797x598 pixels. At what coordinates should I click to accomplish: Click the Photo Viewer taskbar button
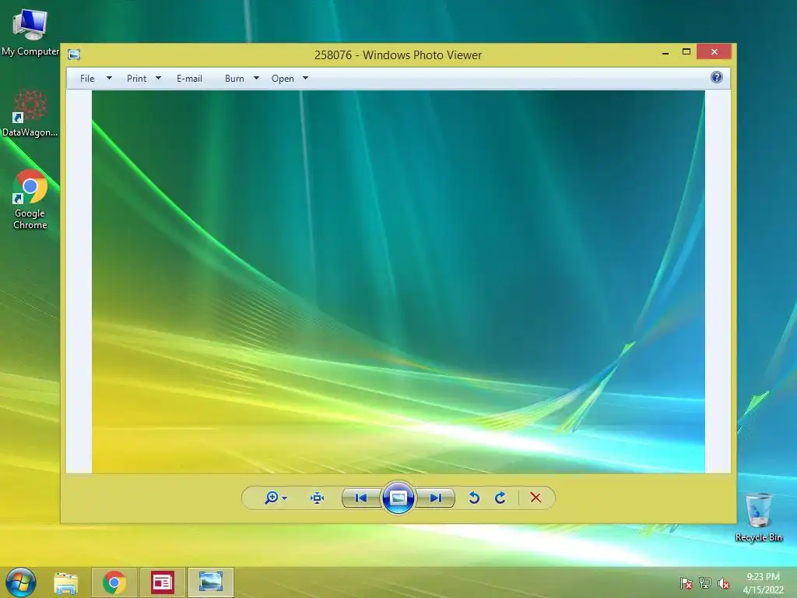pyautogui.click(x=211, y=582)
